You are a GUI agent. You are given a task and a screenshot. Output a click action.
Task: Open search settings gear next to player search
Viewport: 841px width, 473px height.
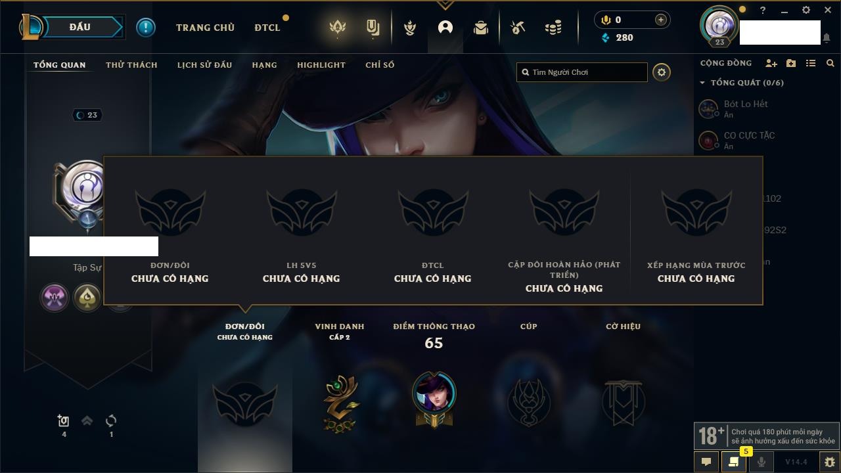662,72
